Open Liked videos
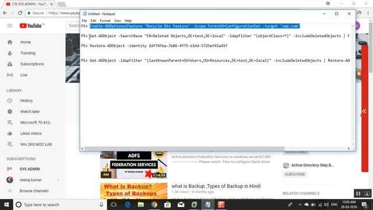The image size is (373, 210). point(31,134)
